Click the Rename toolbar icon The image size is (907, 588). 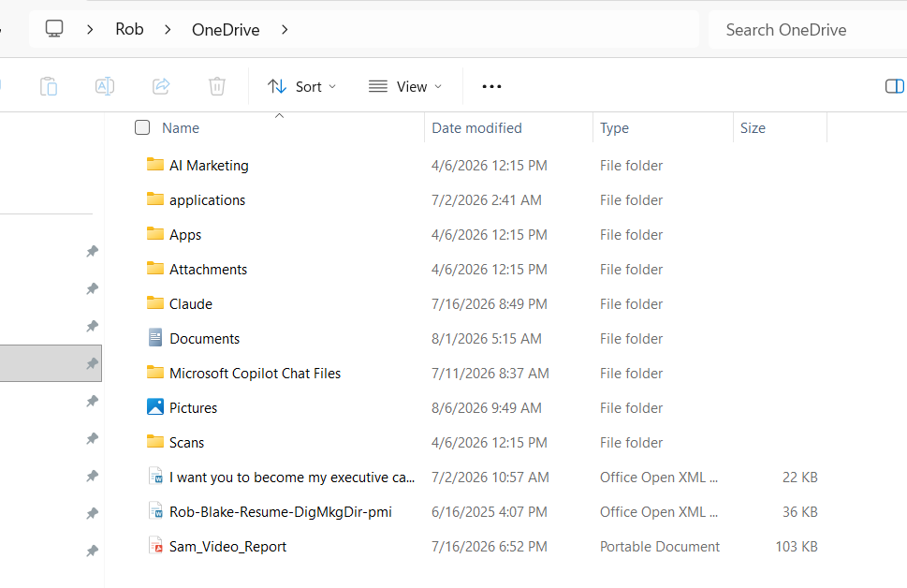pos(105,86)
